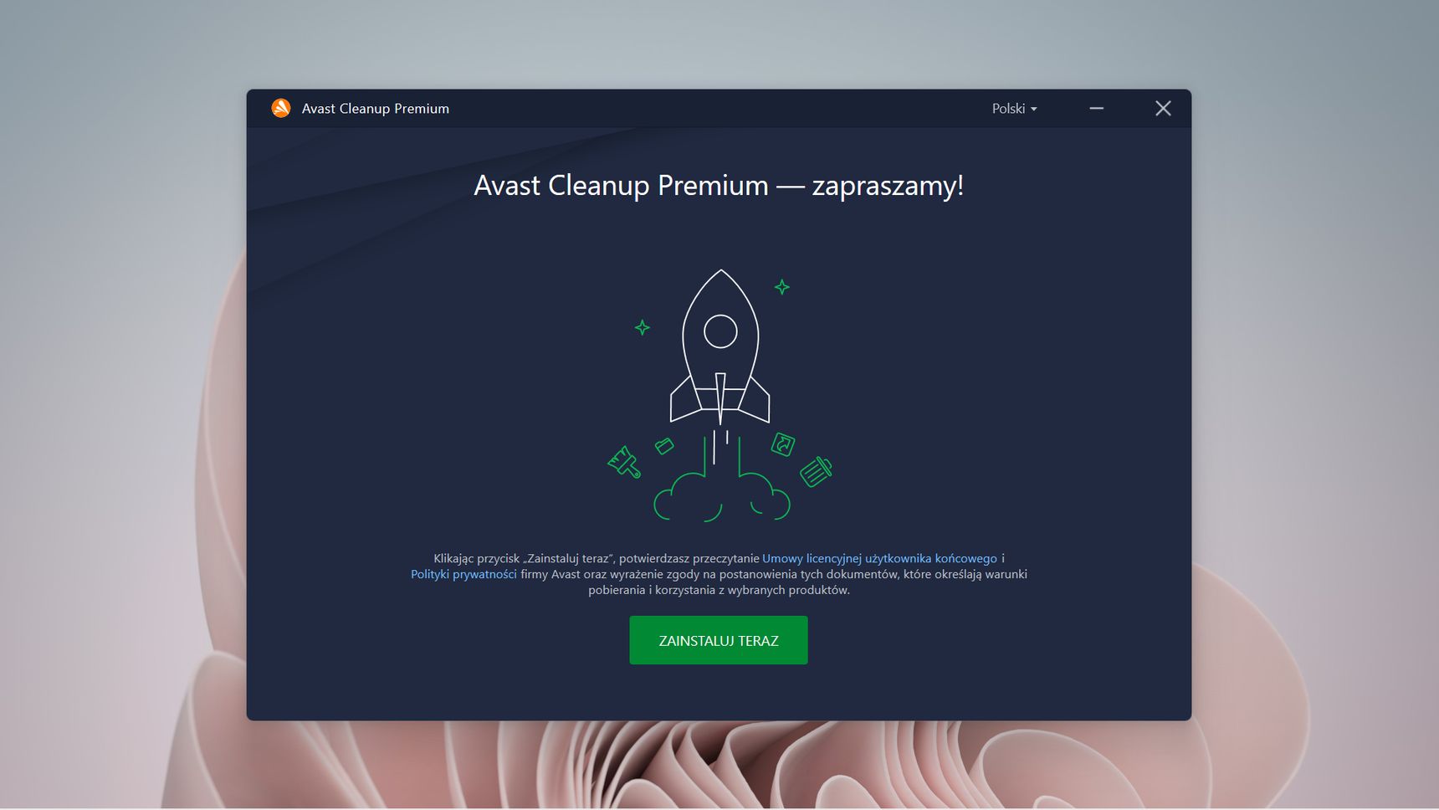
Task: Open the Polski language dropdown
Action: tap(1014, 109)
